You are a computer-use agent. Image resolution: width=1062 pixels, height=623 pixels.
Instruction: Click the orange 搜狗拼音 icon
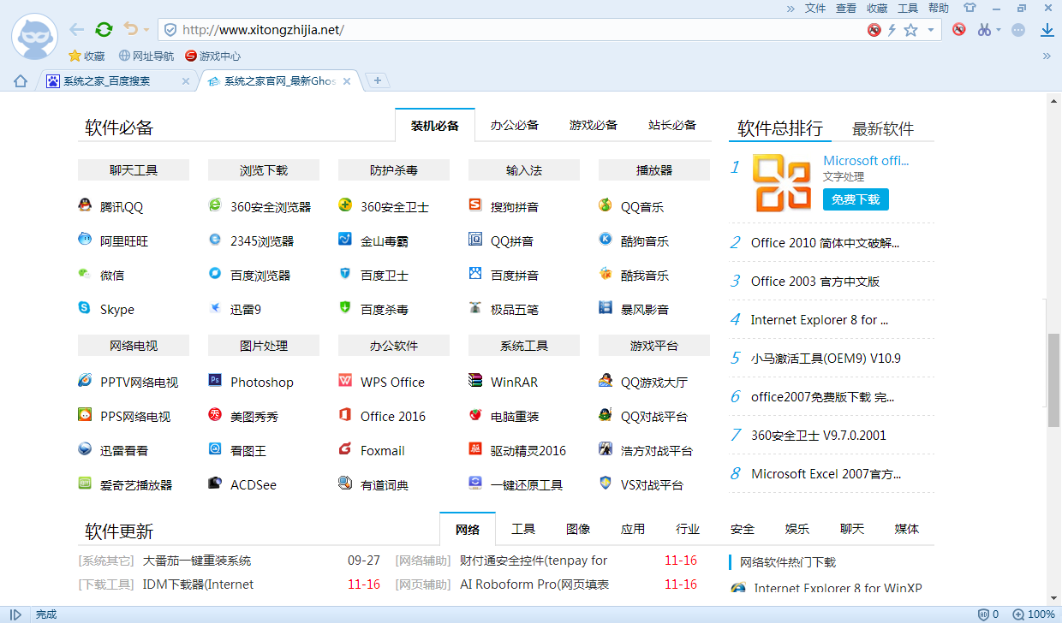tap(475, 205)
